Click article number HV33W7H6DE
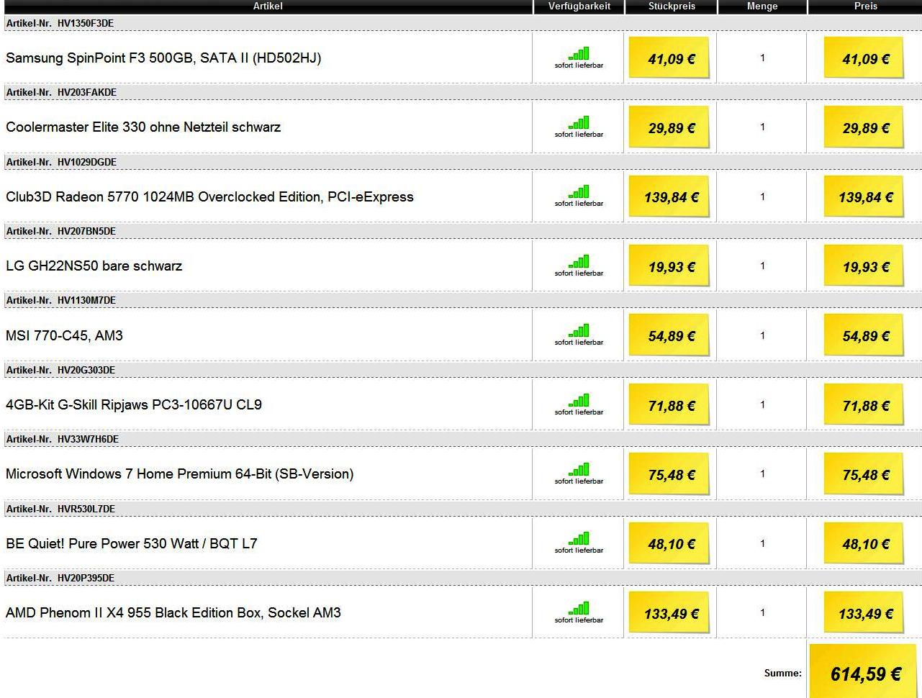The width and height of the screenshot is (922, 698). click(88, 439)
